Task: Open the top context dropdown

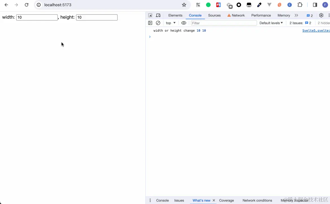Action: [x=171, y=23]
